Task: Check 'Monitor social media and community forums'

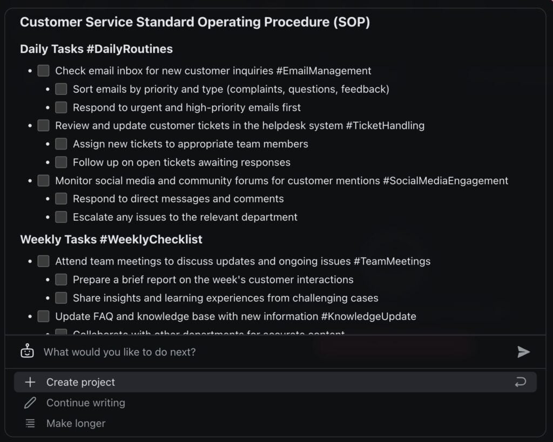Action: tap(44, 181)
